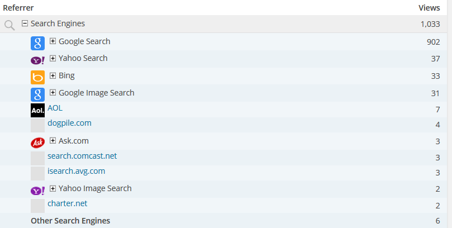Expand the Yahoo Image Search row

tap(53, 188)
